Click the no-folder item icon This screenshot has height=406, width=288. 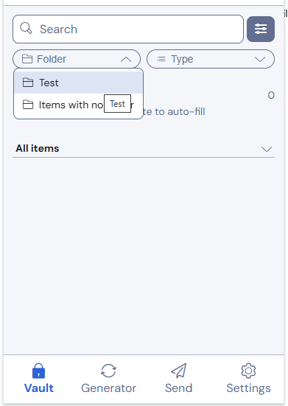point(28,105)
